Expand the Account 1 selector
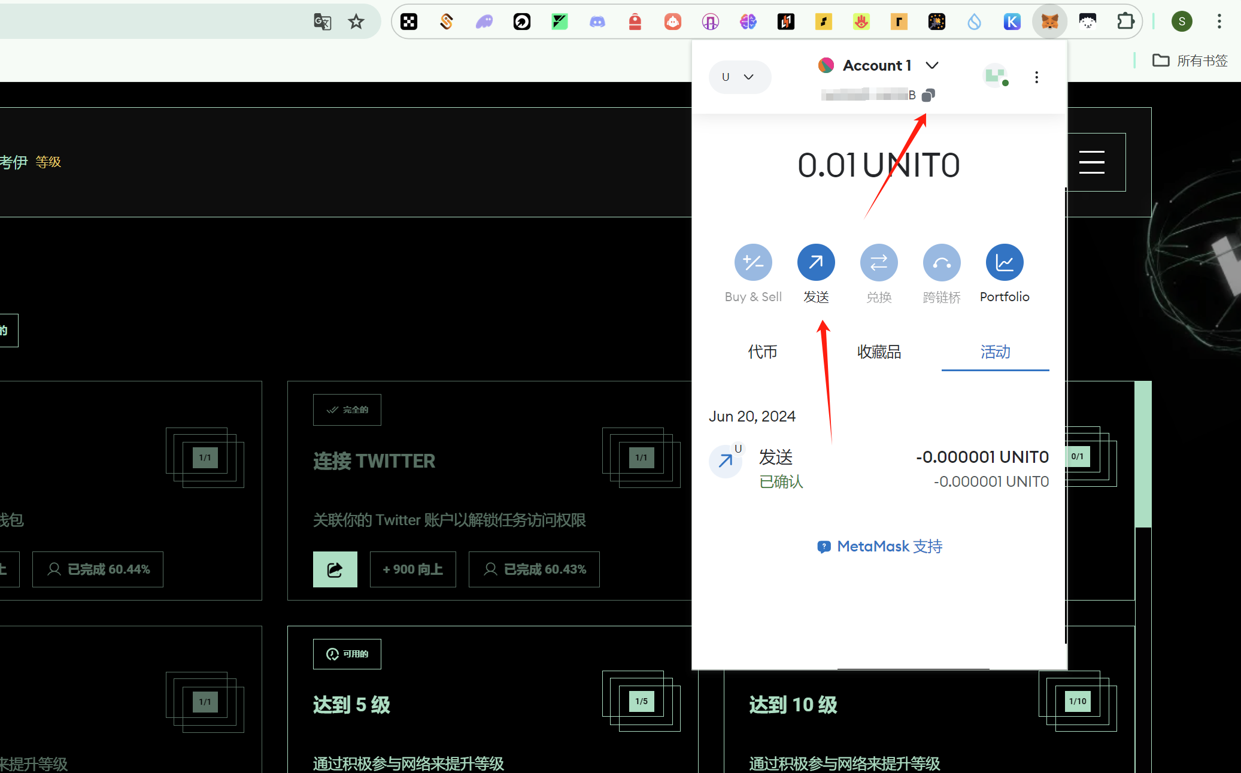1241x773 pixels. coord(878,65)
